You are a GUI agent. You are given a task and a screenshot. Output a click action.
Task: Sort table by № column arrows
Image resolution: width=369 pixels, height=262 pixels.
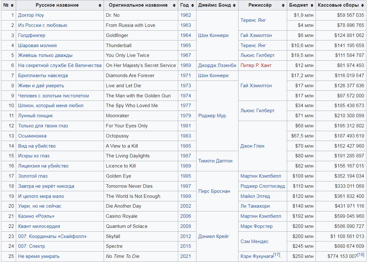click(12, 5)
